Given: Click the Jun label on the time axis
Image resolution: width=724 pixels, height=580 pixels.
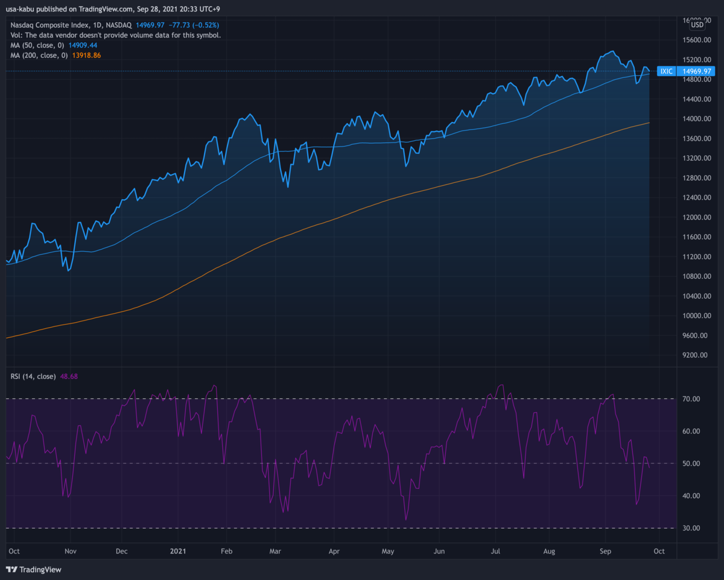Looking at the screenshot, I should tap(439, 551).
